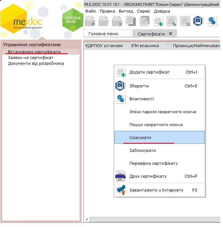Choose Зміна пароля секретного ключа

(160, 112)
